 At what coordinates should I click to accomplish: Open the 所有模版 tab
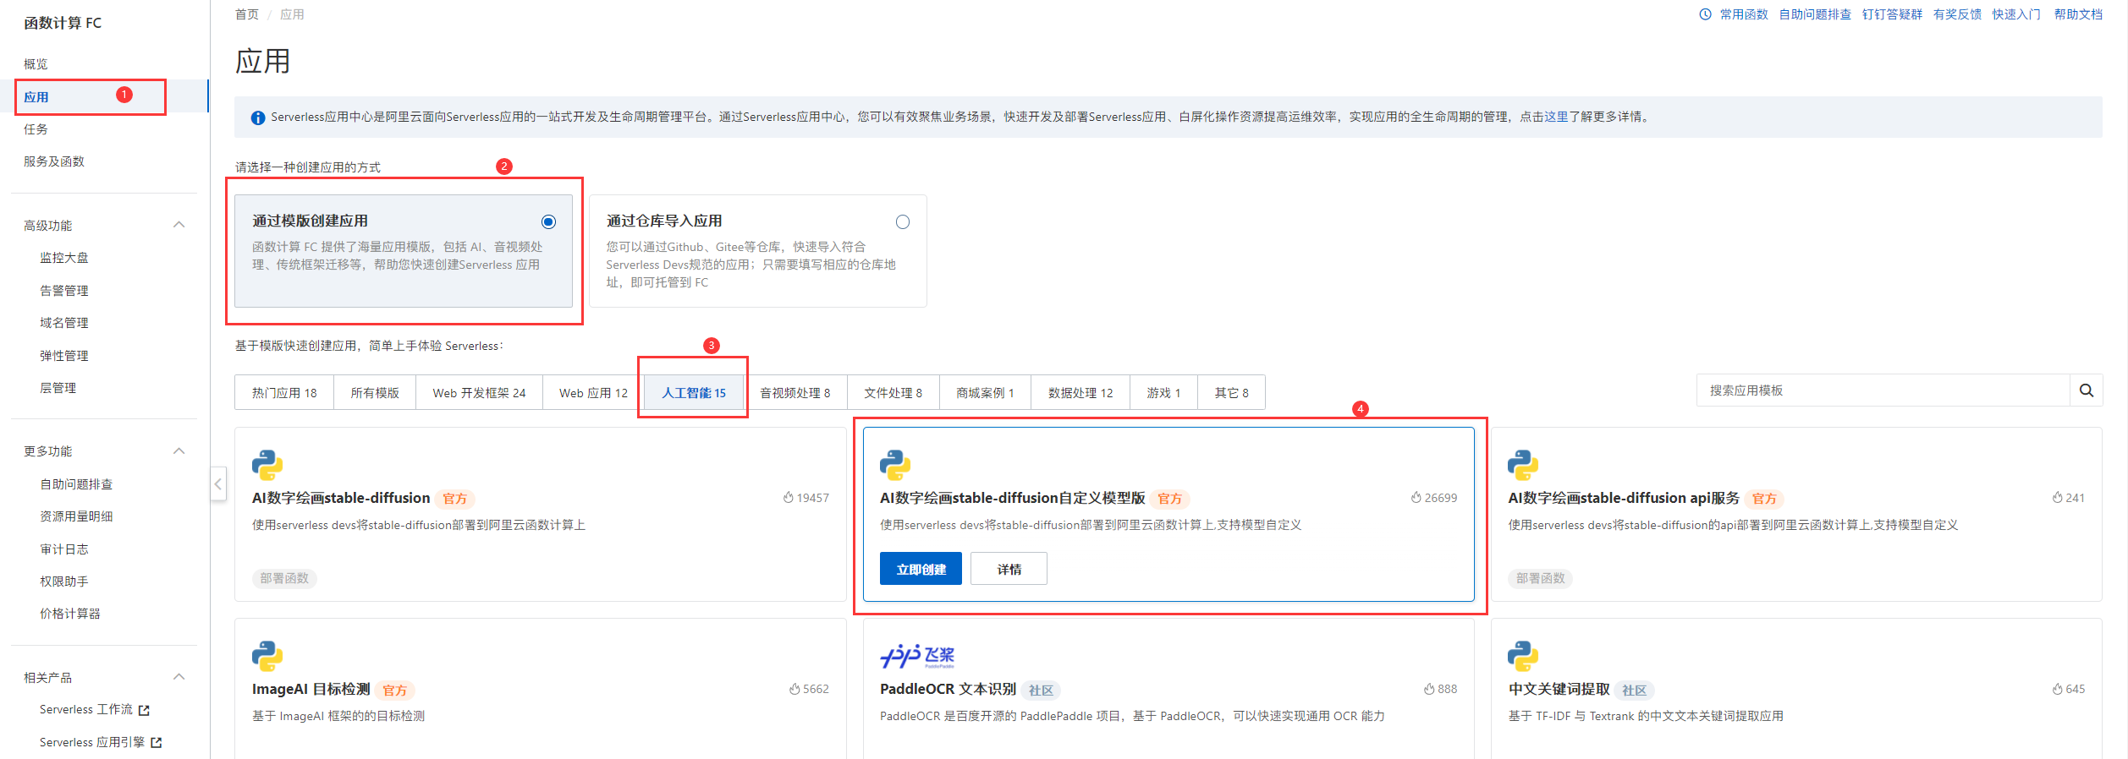[x=375, y=393]
